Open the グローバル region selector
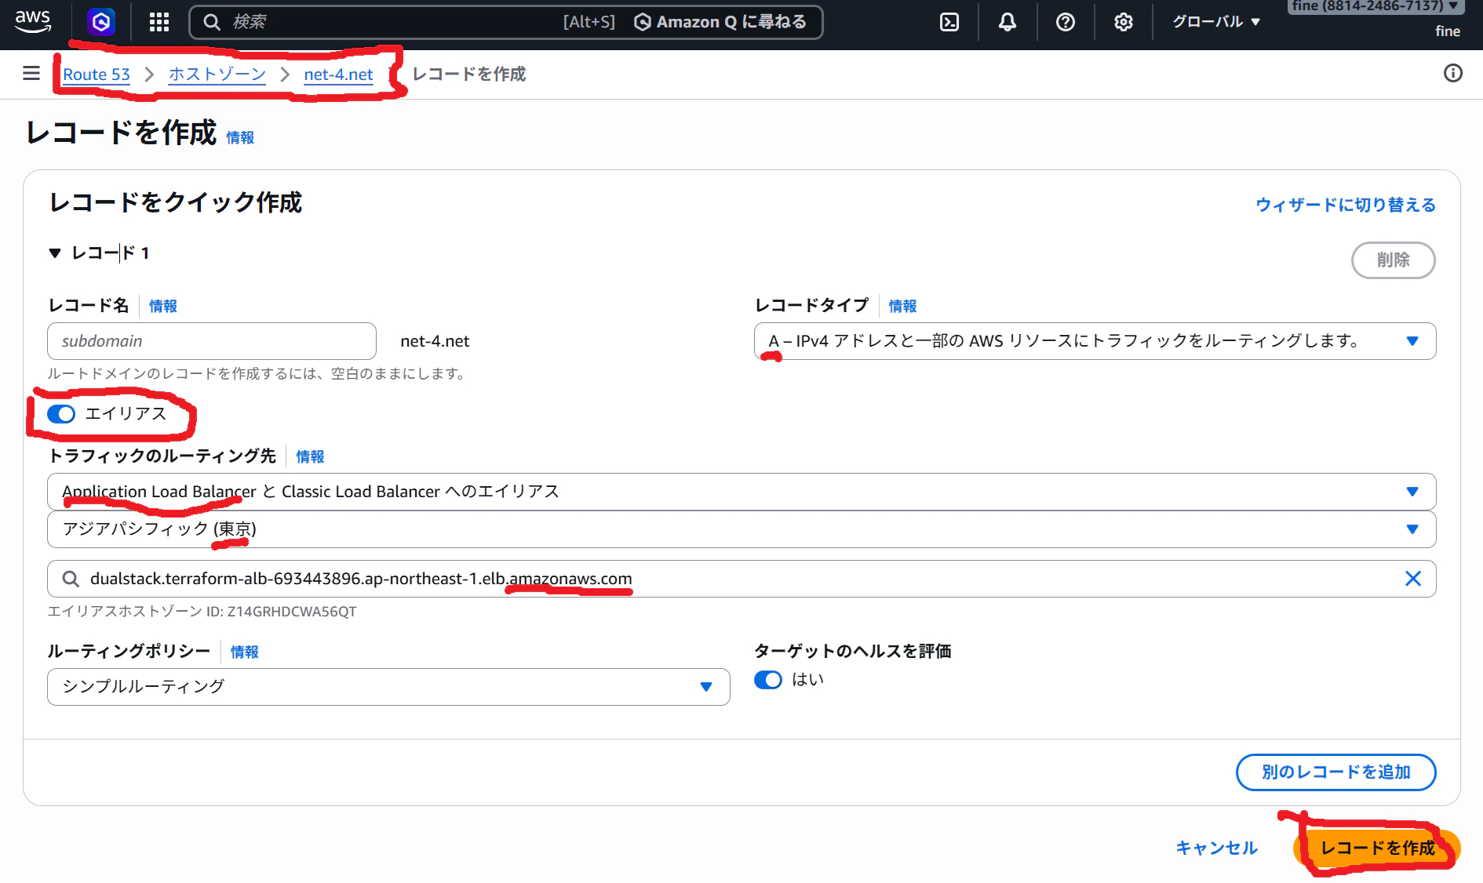The height and width of the screenshot is (883, 1483). 1216,22
